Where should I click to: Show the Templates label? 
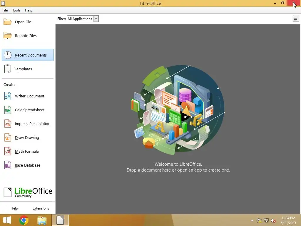pos(24,69)
